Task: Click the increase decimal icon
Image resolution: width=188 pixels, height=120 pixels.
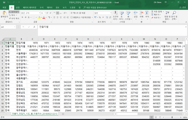Action: pos(107,17)
